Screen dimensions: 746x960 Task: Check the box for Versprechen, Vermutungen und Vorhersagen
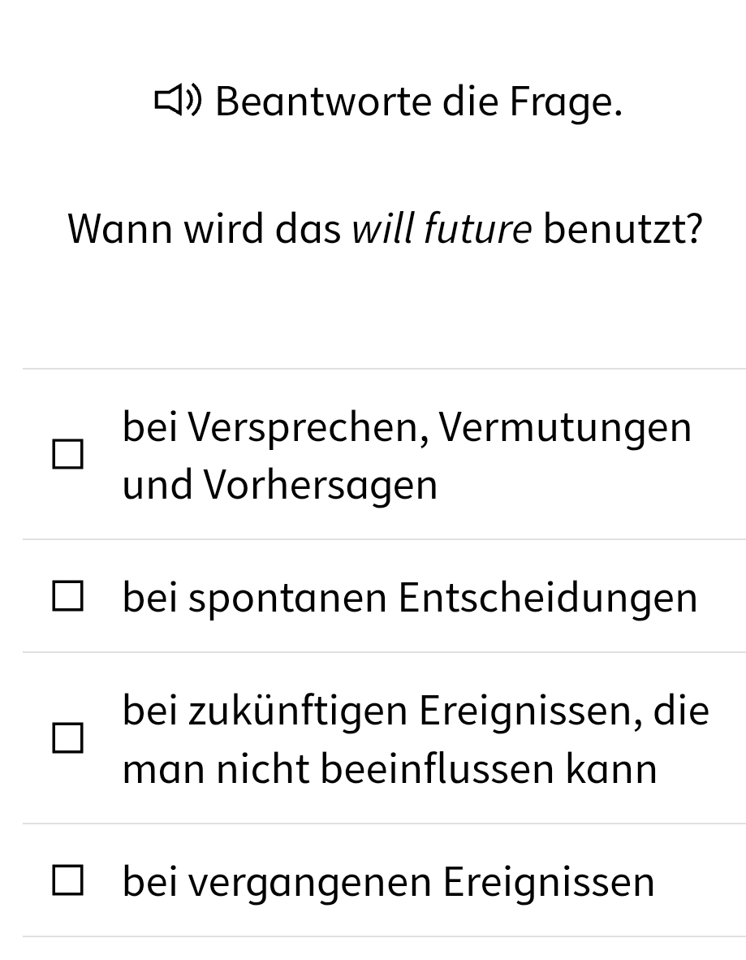point(68,455)
